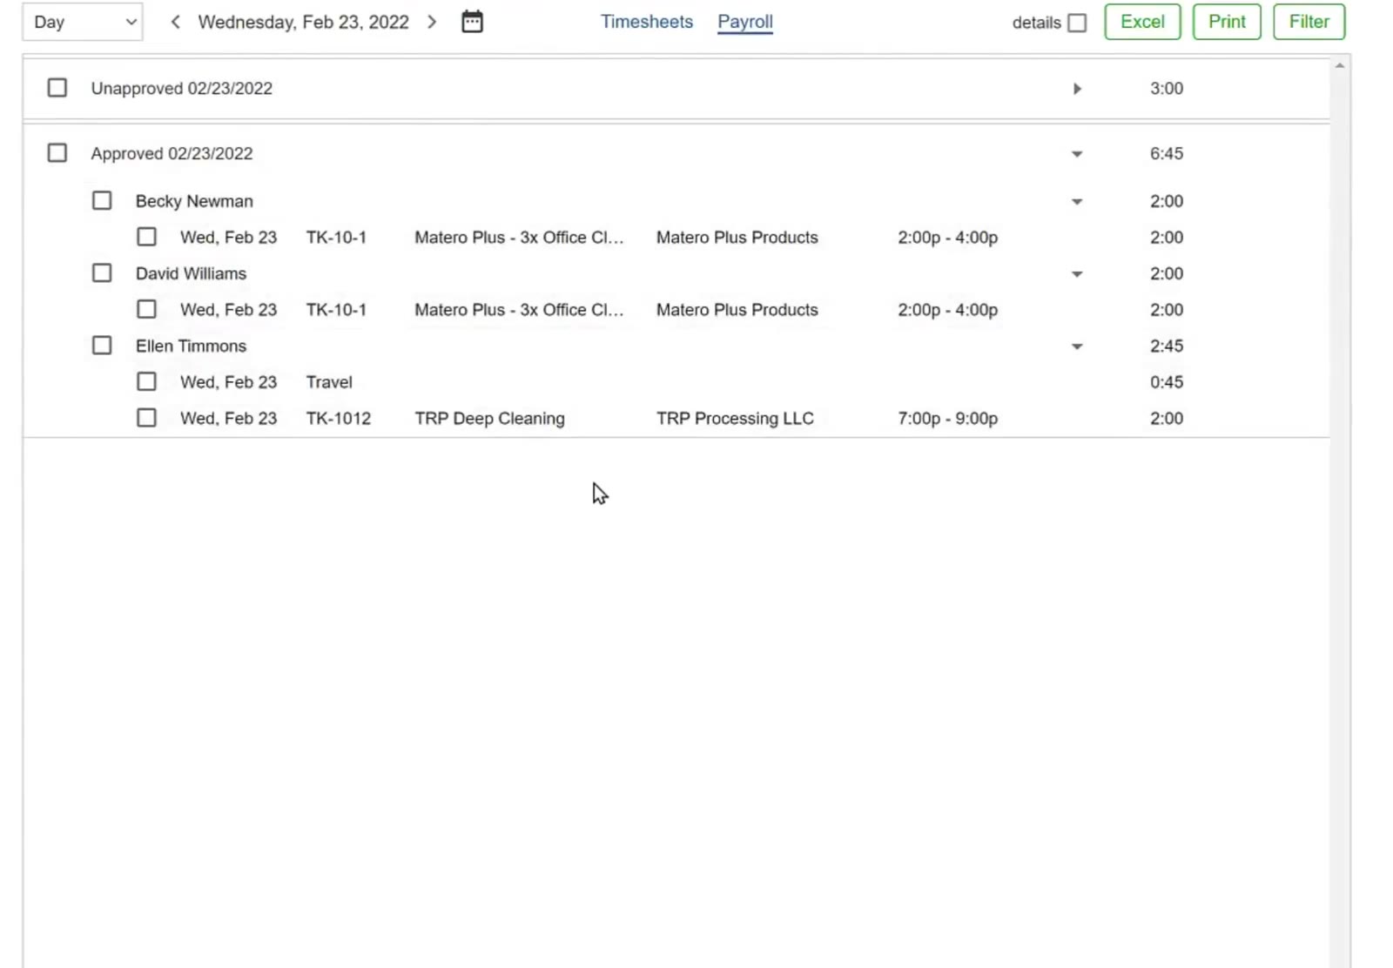1393x968 pixels.
Task: Click the Print button
Action: click(1227, 22)
